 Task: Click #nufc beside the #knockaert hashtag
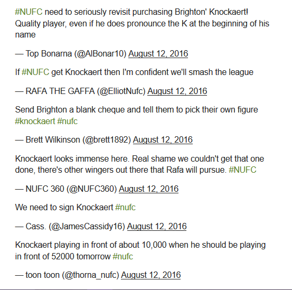coord(67,121)
